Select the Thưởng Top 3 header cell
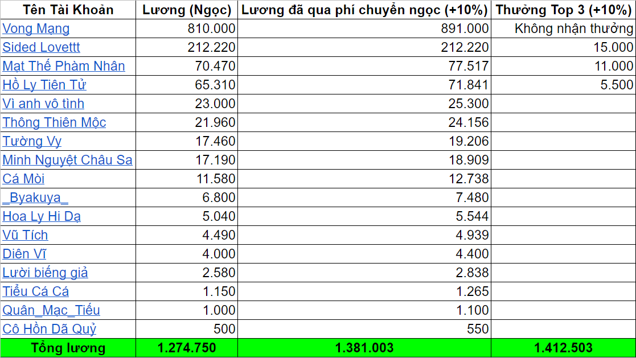The width and height of the screenshot is (636, 358). coord(564,9)
